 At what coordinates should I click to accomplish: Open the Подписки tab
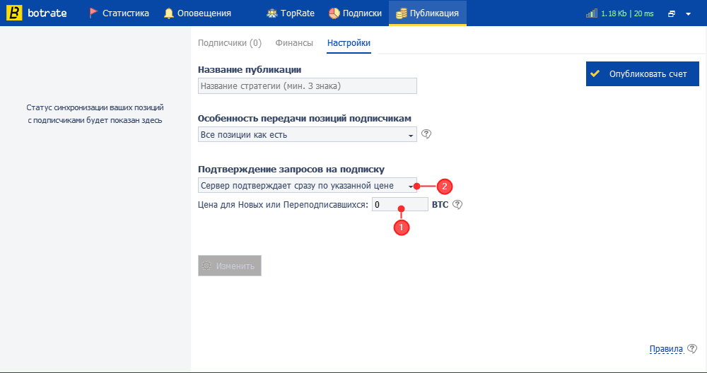coord(355,13)
